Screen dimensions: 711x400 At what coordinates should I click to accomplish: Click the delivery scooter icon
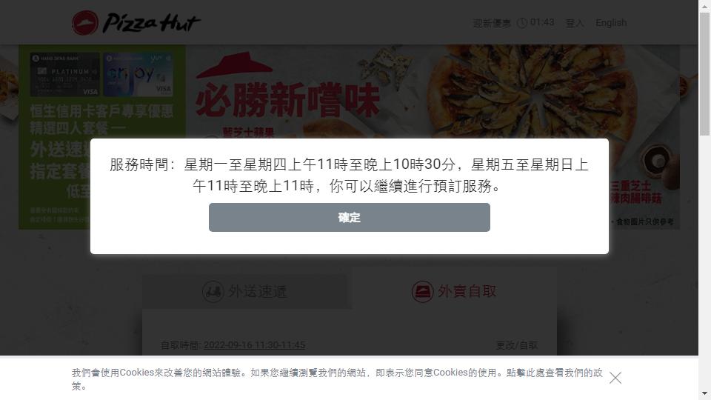213,292
